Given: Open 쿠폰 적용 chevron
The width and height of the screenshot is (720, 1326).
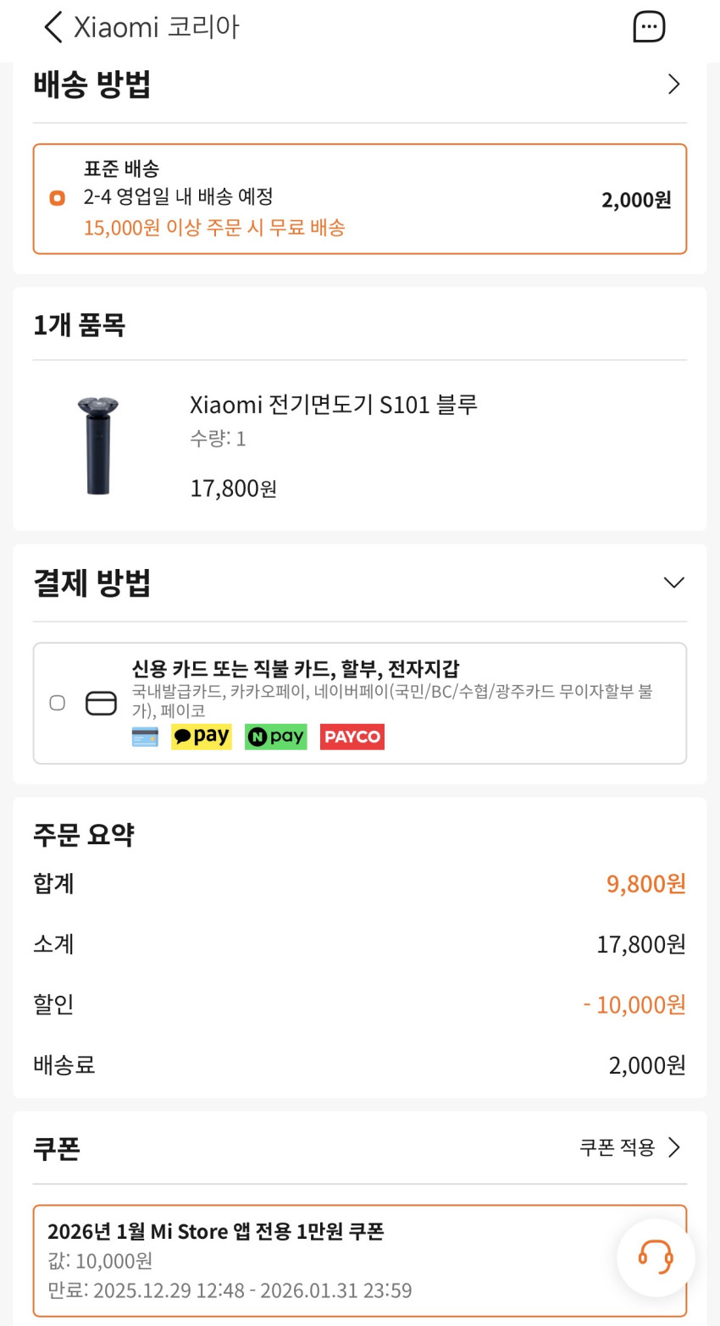Looking at the screenshot, I should (x=674, y=1147).
